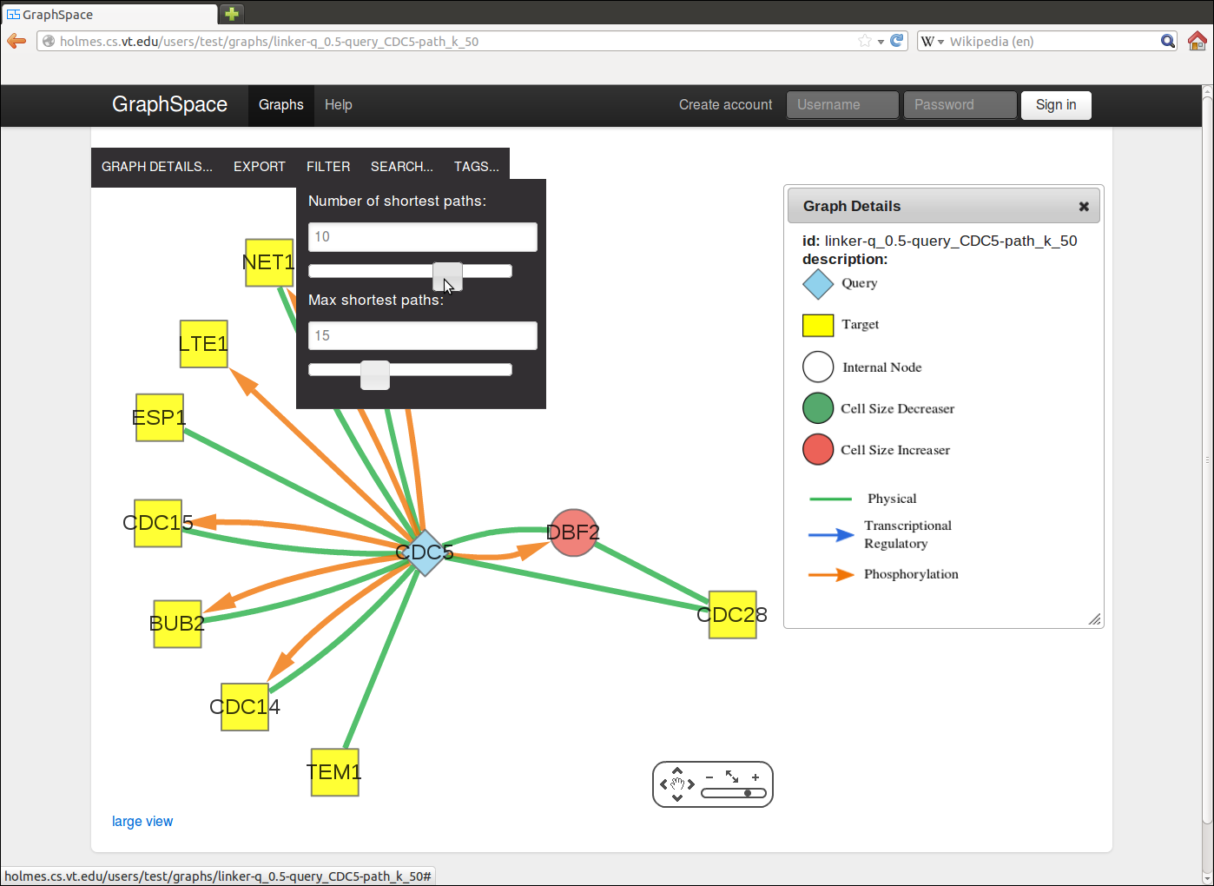The image size is (1214, 886).
Task: Click the 'Phosphorylation' legend label
Action: [x=911, y=574]
